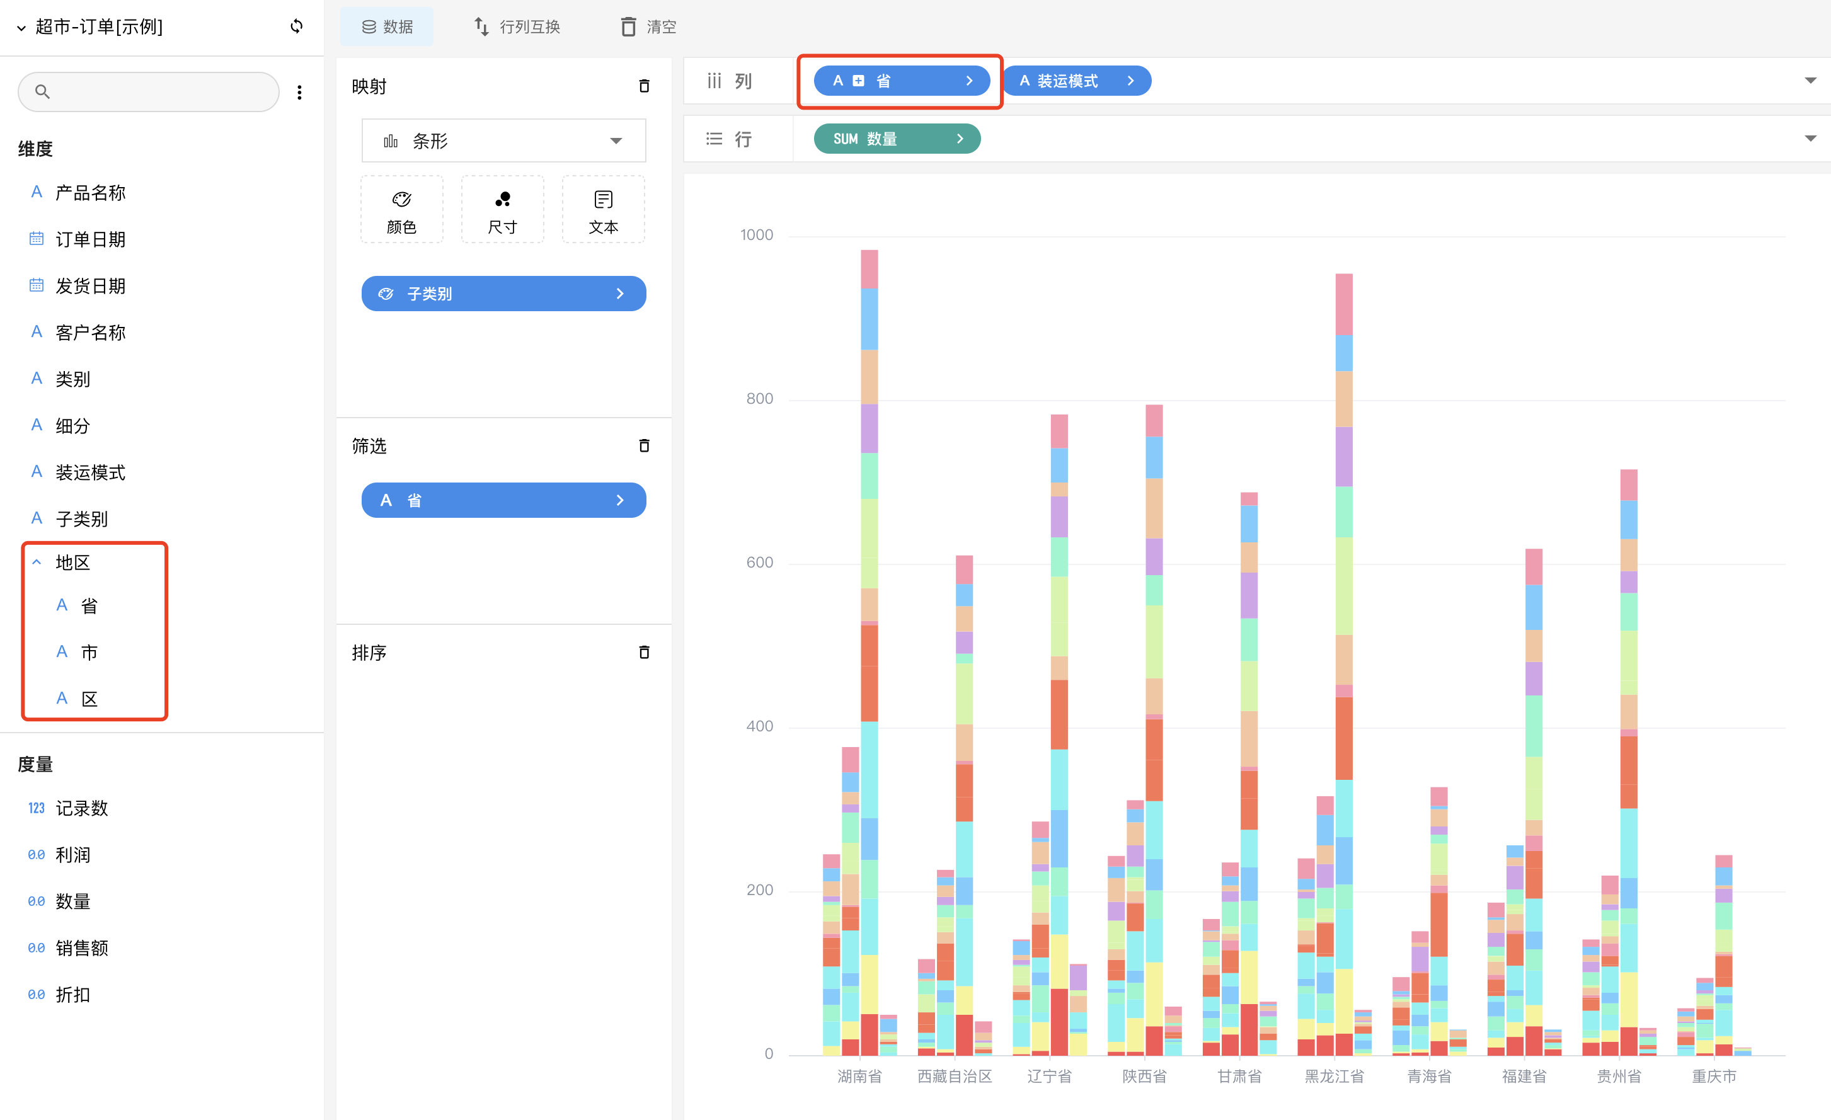1831x1120 pixels.
Task: Select the 销售额 measure
Action: (81, 947)
